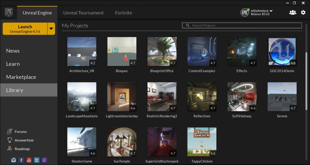
Task: Open the Reflections project thumbnail
Action: 202,97
